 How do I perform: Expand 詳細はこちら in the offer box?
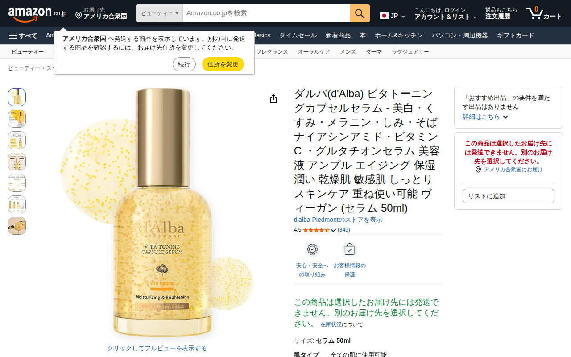(485, 116)
